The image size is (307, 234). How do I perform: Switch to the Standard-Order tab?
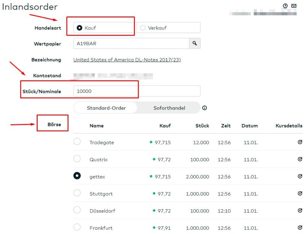tap(106, 108)
